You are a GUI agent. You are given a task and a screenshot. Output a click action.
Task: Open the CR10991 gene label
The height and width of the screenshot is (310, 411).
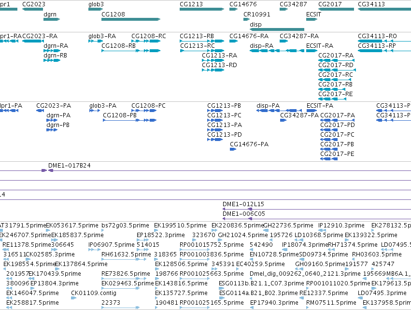pyautogui.click(x=257, y=14)
